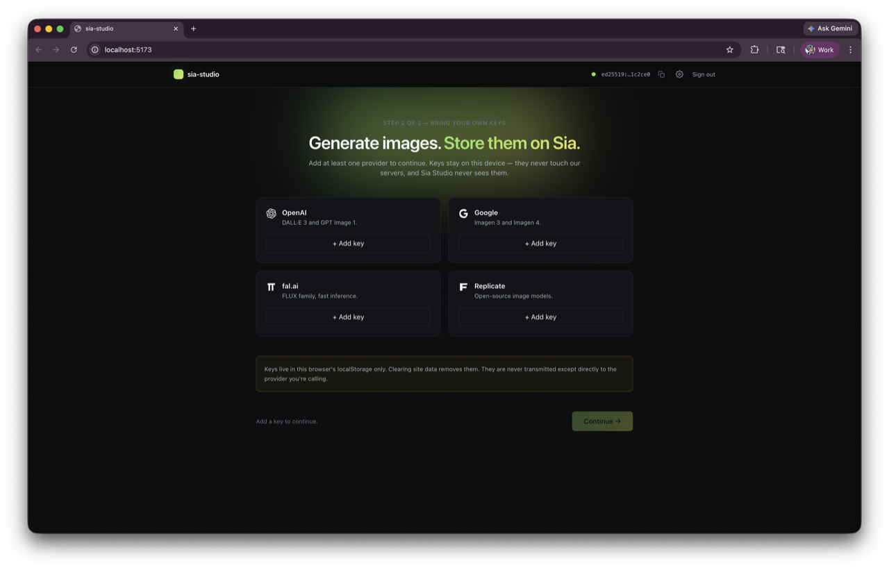Sign out of the account
This screenshot has width=889, height=570.
pos(704,74)
